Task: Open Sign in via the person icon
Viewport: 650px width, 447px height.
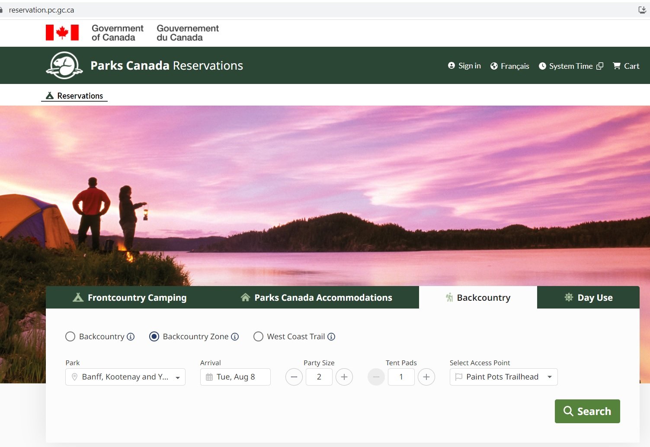Action: click(451, 65)
